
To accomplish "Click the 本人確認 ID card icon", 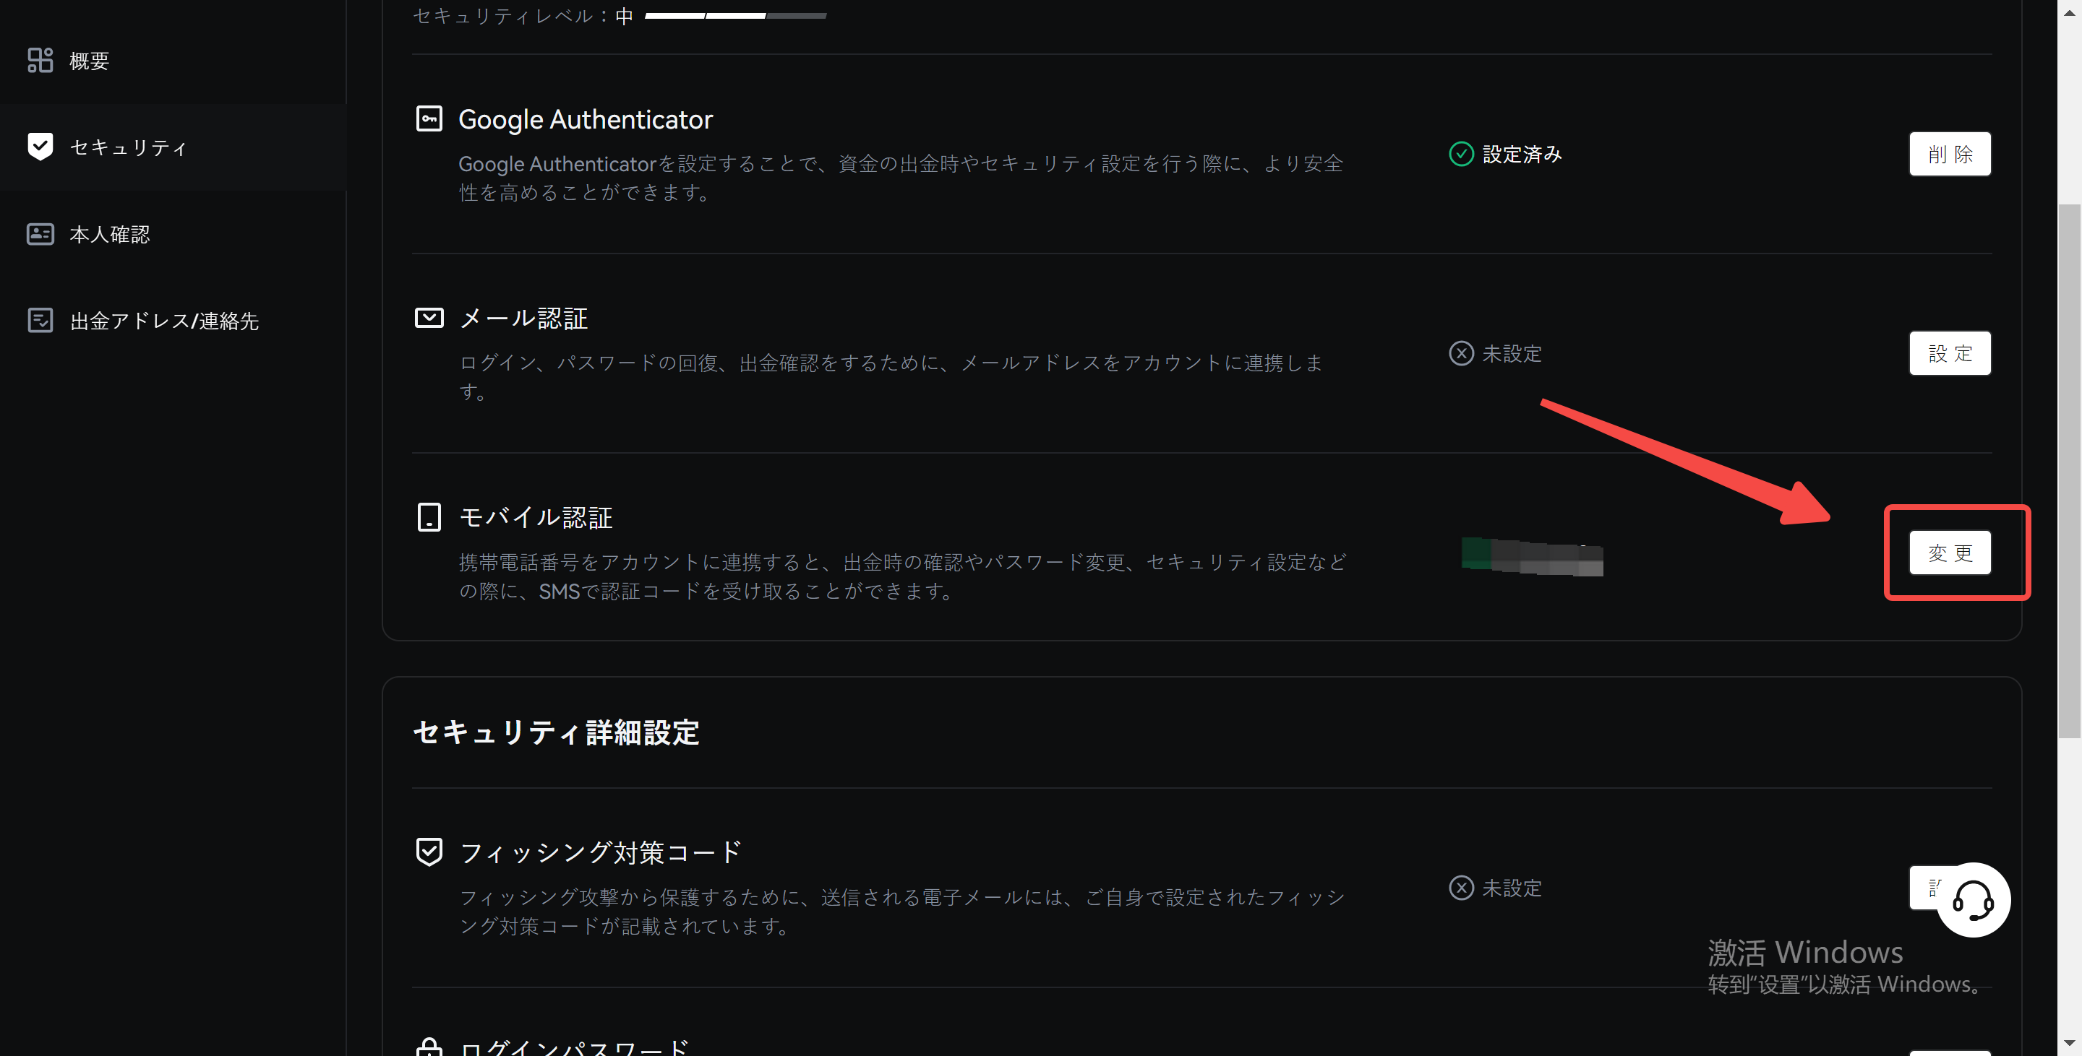I will click(x=40, y=234).
